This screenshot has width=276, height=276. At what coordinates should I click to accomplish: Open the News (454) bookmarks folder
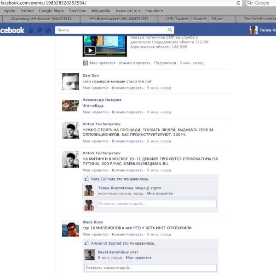coord(127,11)
